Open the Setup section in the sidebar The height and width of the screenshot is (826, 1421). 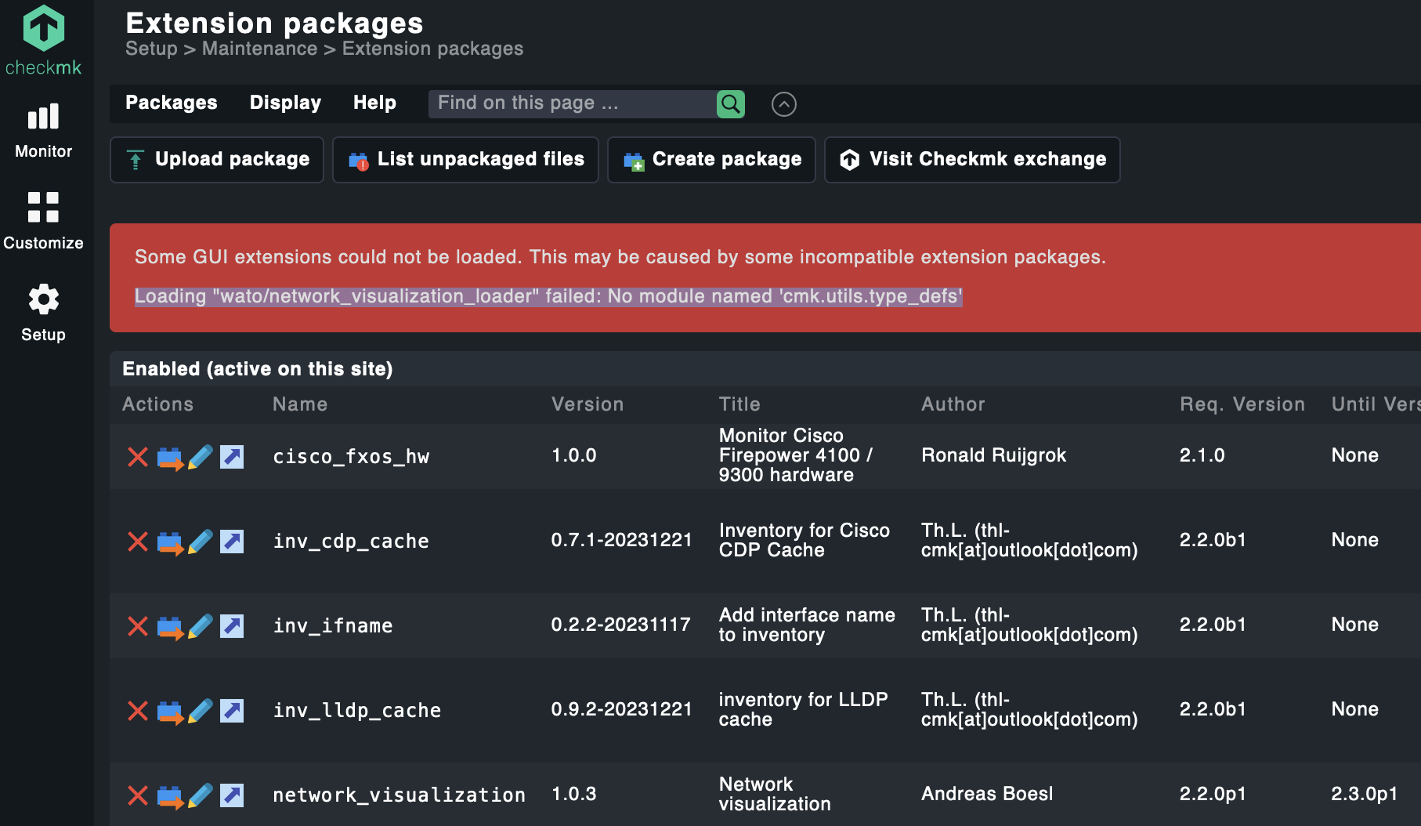click(43, 312)
